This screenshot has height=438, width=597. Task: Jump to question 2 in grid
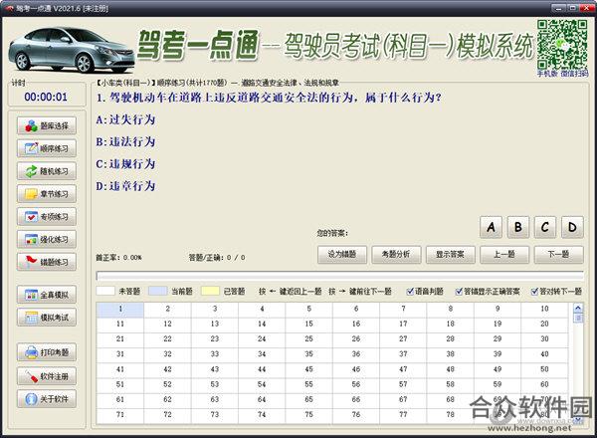167,309
